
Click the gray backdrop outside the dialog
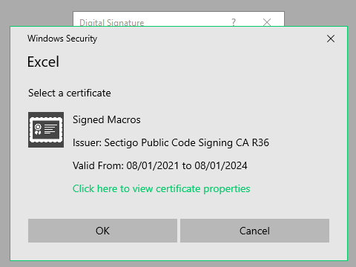pyautogui.click(x=37, y=13)
